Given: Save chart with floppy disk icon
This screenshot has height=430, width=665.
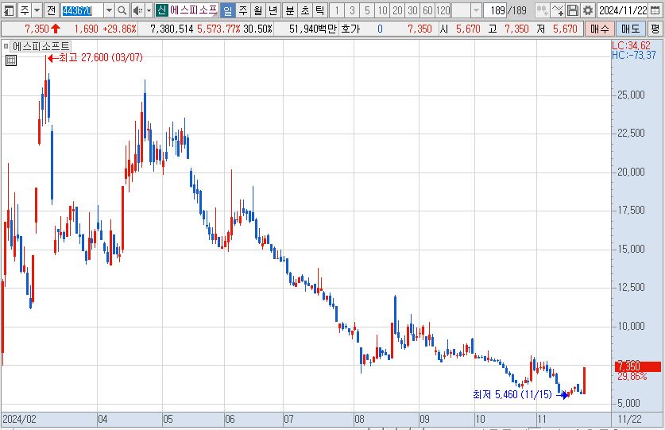Looking at the screenshot, I should [573, 10].
